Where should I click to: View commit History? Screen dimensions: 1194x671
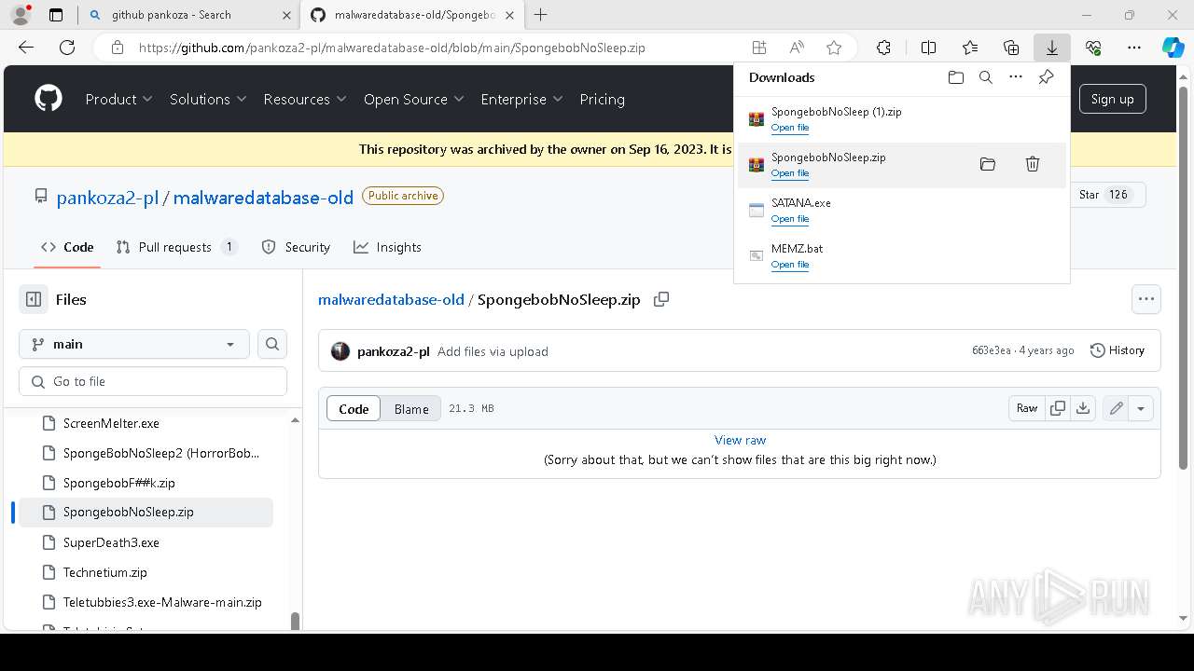coord(1118,350)
